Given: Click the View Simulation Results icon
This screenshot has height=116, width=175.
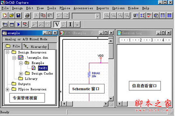Looking at the screenshot, I should (25, 24).
